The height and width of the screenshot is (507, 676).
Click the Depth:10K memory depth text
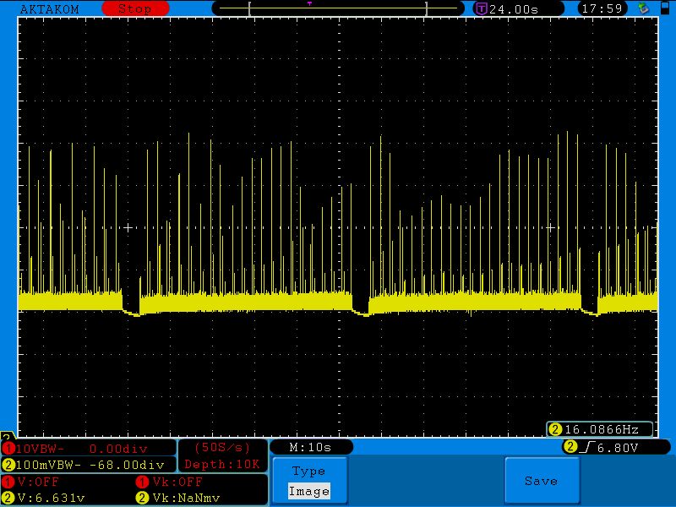pos(222,464)
